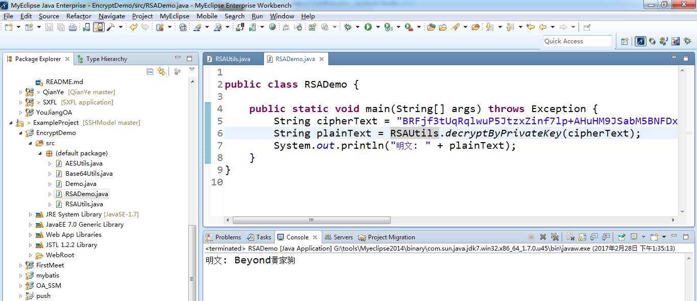Click the Print toolbar icon

(73, 27)
